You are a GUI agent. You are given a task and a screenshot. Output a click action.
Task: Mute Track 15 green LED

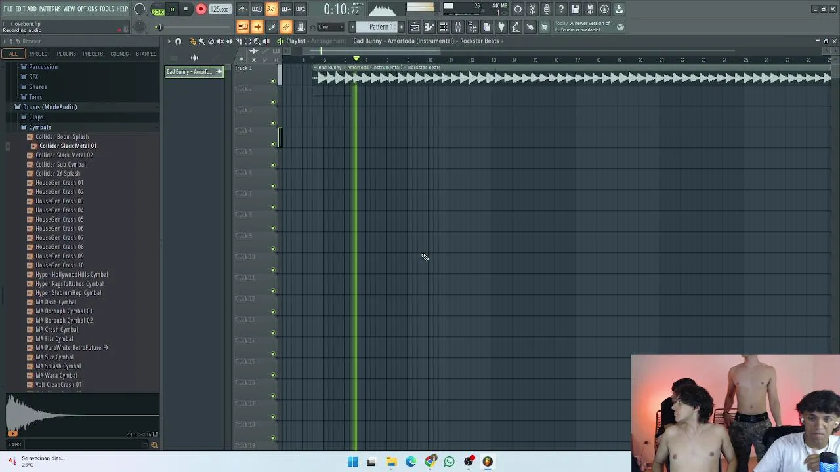pos(273,375)
